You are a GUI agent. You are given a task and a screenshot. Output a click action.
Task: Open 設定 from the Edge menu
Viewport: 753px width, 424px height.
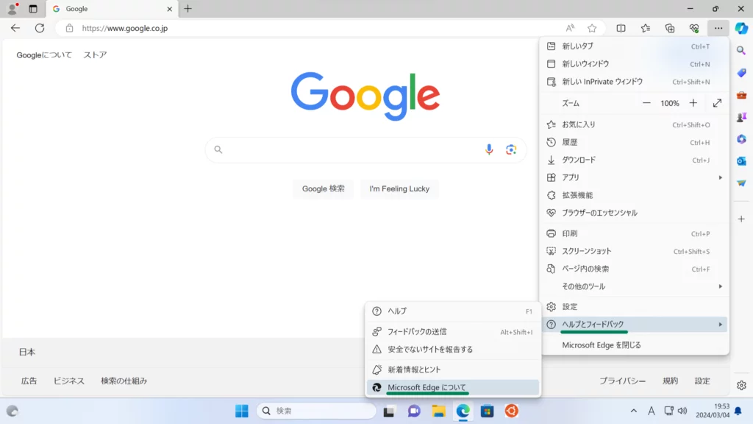[x=570, y=306]
